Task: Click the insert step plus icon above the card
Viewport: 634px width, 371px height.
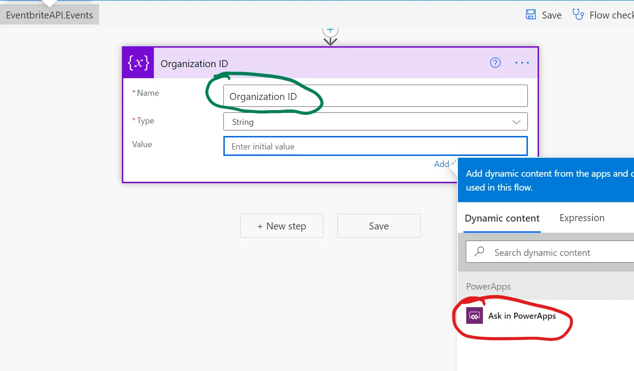Action: point(330,31)
